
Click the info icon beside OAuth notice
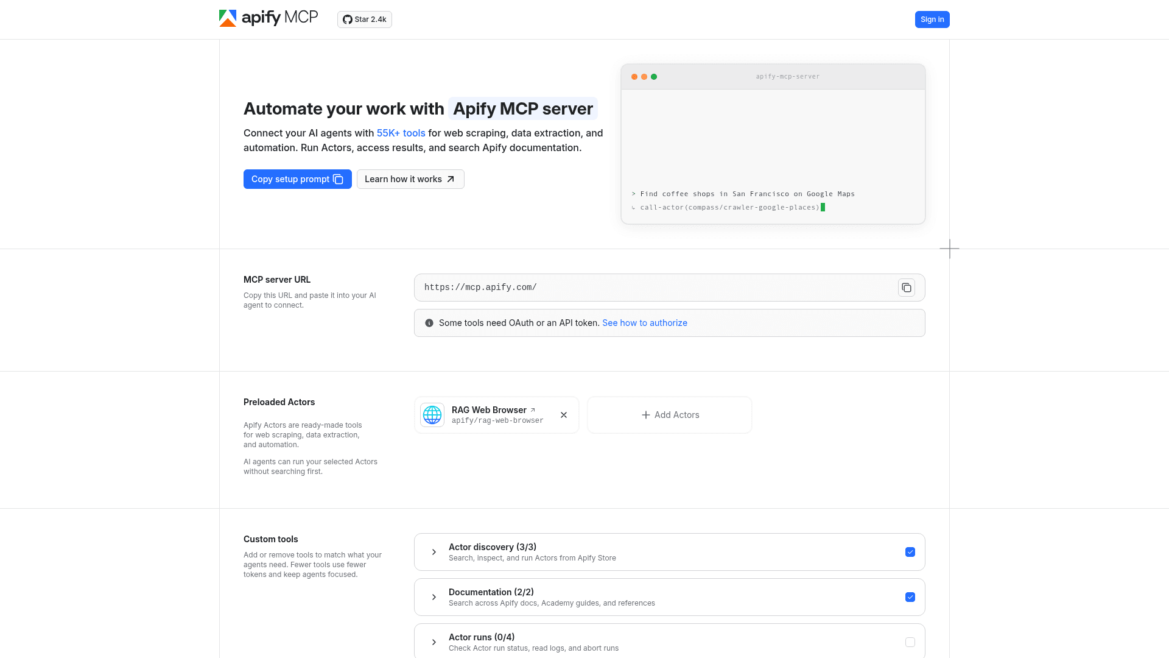(429, 323)
